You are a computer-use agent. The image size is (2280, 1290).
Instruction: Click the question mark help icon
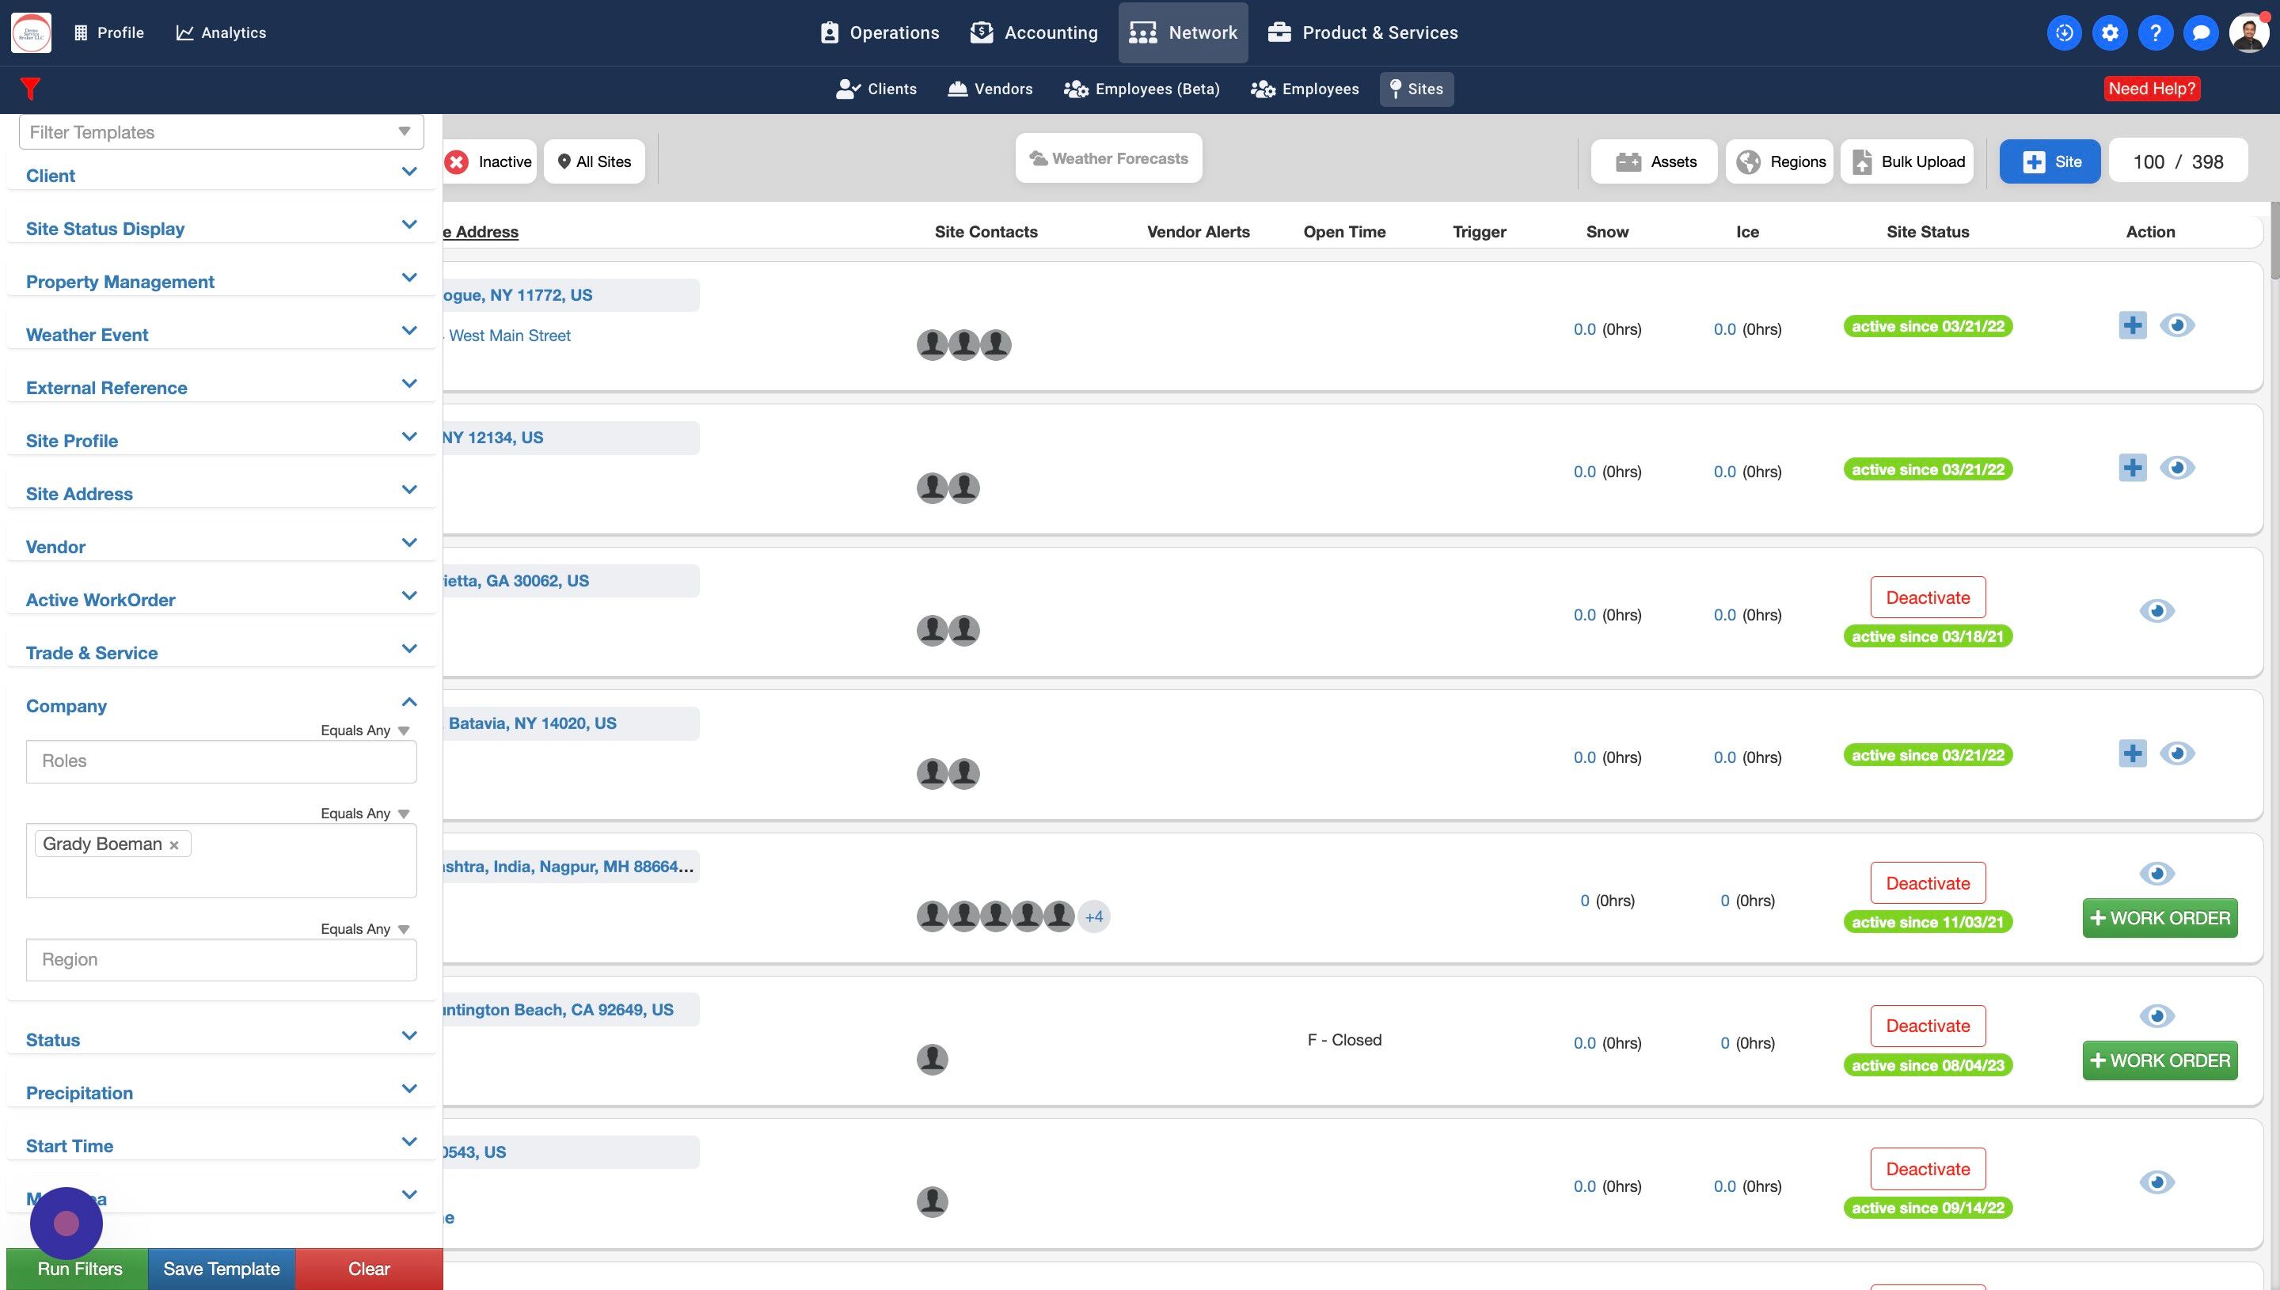point(2155,32)
